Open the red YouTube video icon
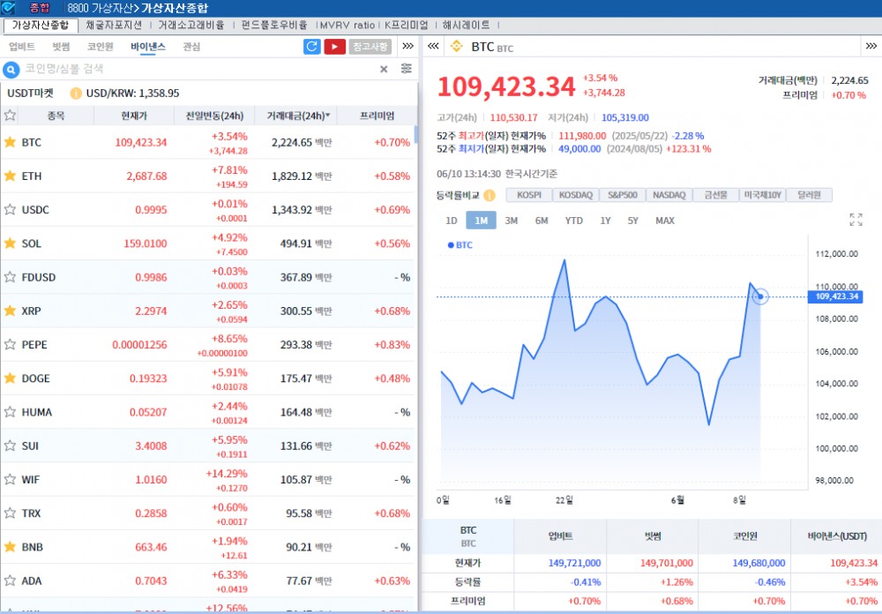The height and width of the screenshot is (614, 882). click(x=334, y=47)
